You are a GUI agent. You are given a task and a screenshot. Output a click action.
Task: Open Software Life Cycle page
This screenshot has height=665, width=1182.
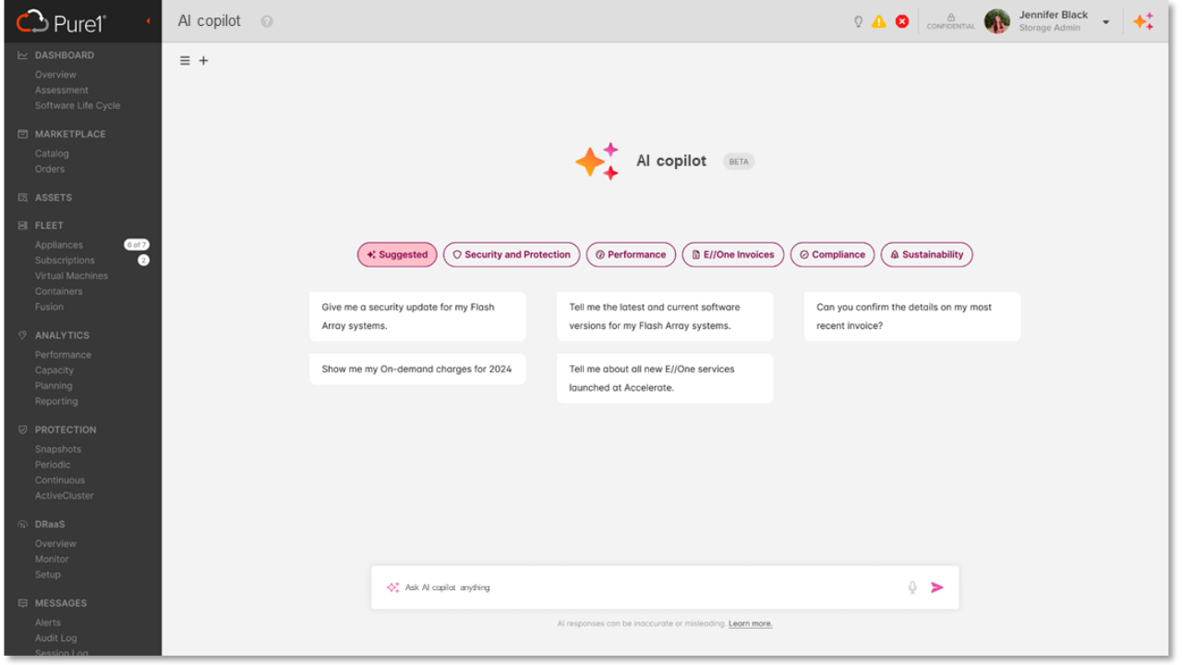pos(78,105)
